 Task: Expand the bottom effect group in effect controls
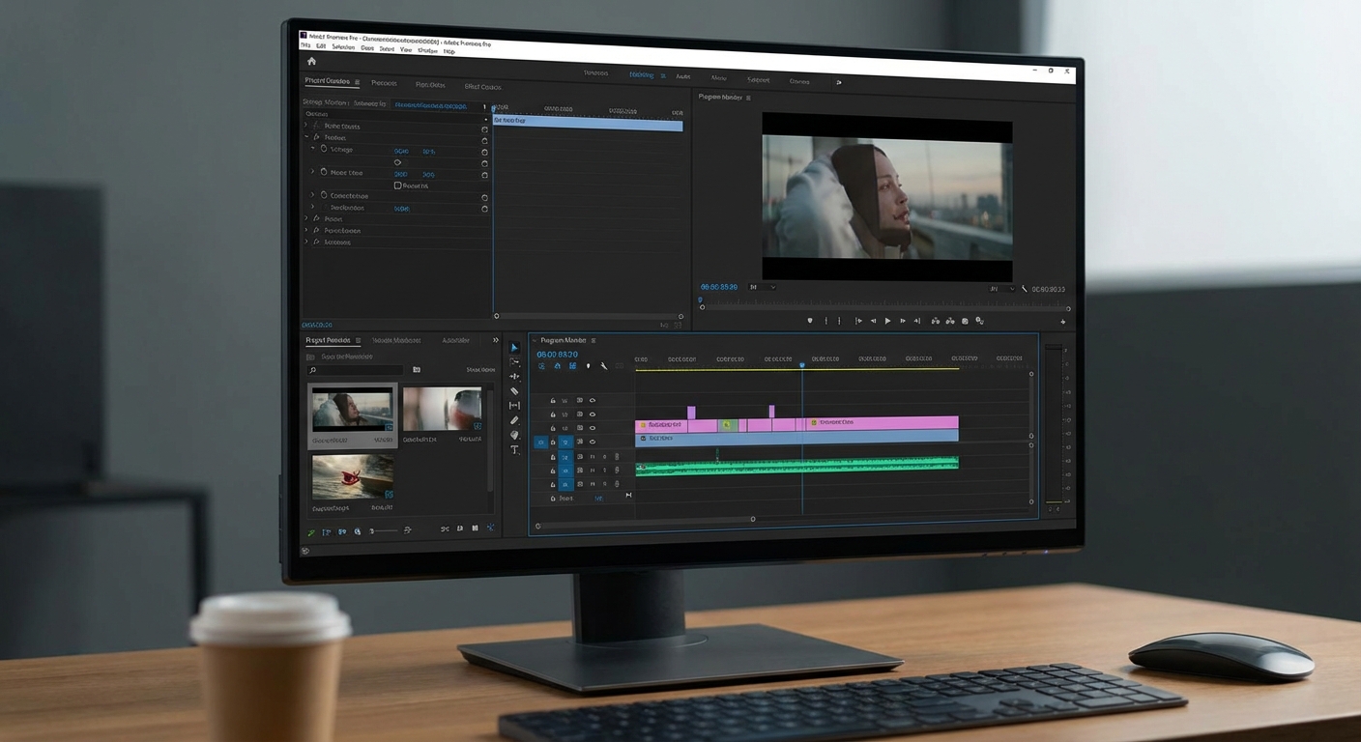[306, 242]
